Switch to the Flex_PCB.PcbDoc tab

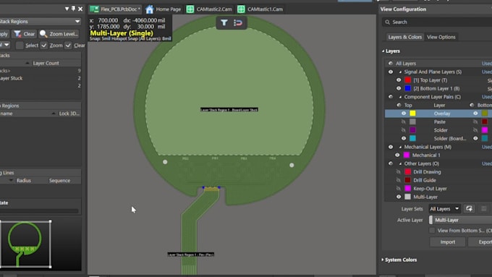click(115, 9)
